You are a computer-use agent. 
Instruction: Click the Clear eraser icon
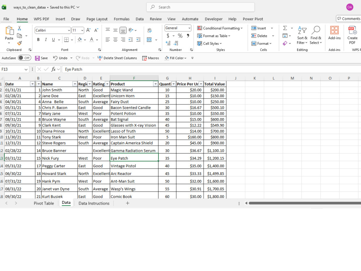(x=285, y=43)
